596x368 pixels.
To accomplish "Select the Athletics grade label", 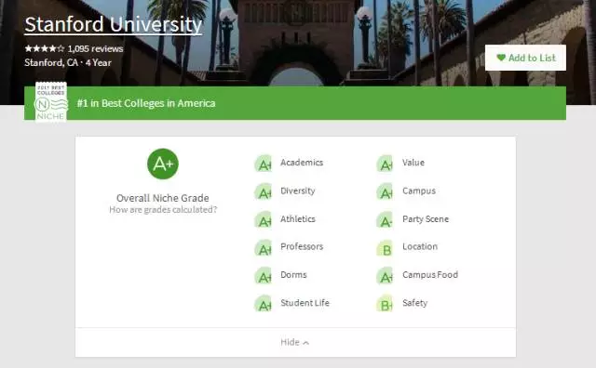I will click(298, 219).
